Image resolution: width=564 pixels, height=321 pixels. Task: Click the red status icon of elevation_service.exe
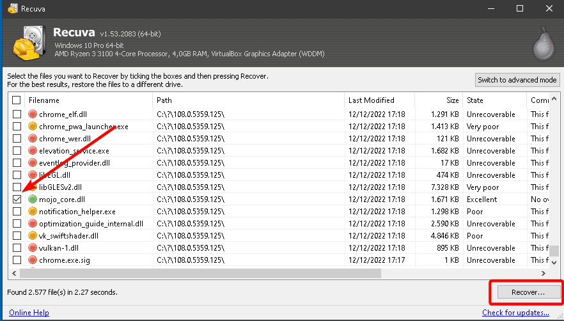(x=33, y=151)
